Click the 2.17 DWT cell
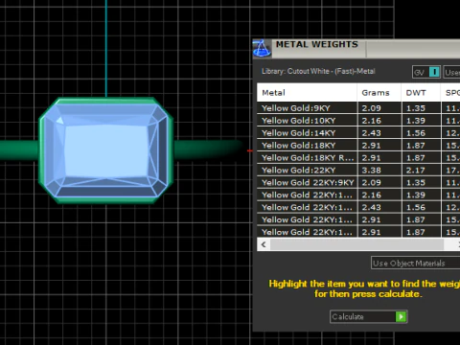 pos(421,171)
